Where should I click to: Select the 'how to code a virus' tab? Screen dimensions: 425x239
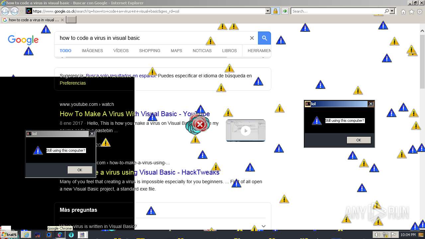[x=33, y=20]
